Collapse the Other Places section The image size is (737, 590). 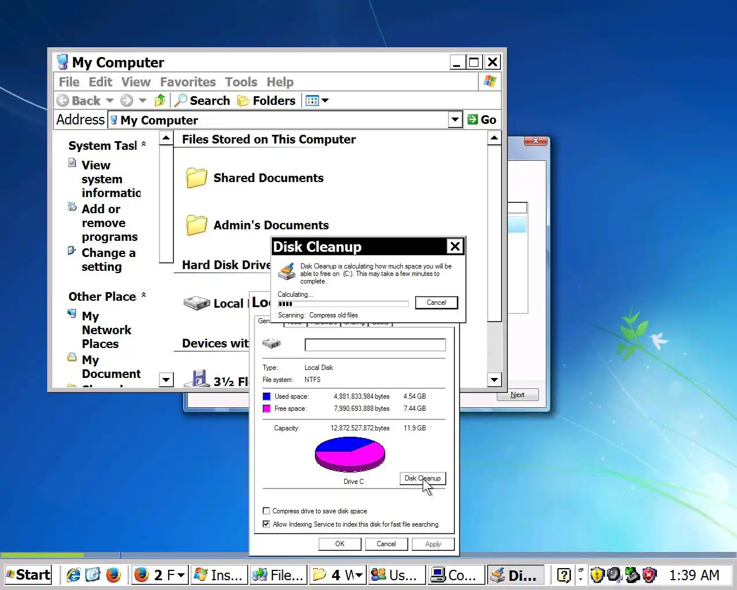tap(143, 296)
